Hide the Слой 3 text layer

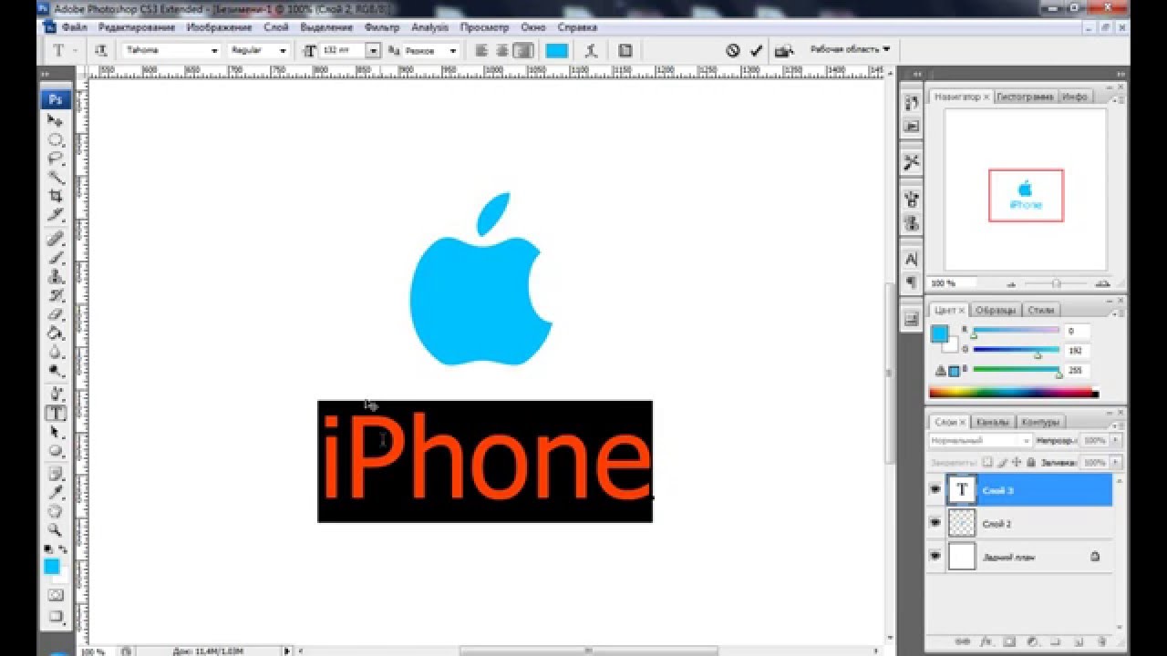[935, 490]
